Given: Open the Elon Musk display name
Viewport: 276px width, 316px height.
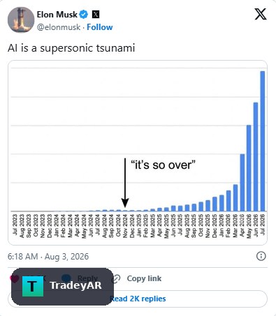Looking at the screenshot, I should point(57,15).
